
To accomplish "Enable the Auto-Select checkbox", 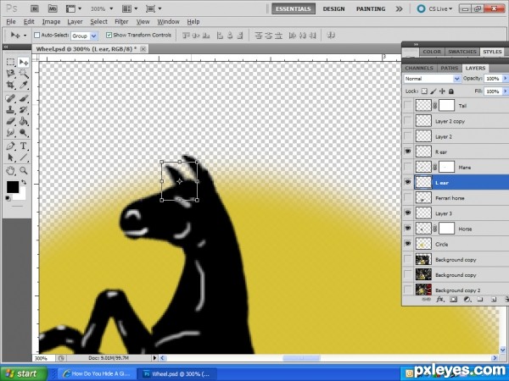I will pos(37,35).
